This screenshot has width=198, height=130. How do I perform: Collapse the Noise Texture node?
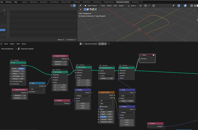pos(100,92)
